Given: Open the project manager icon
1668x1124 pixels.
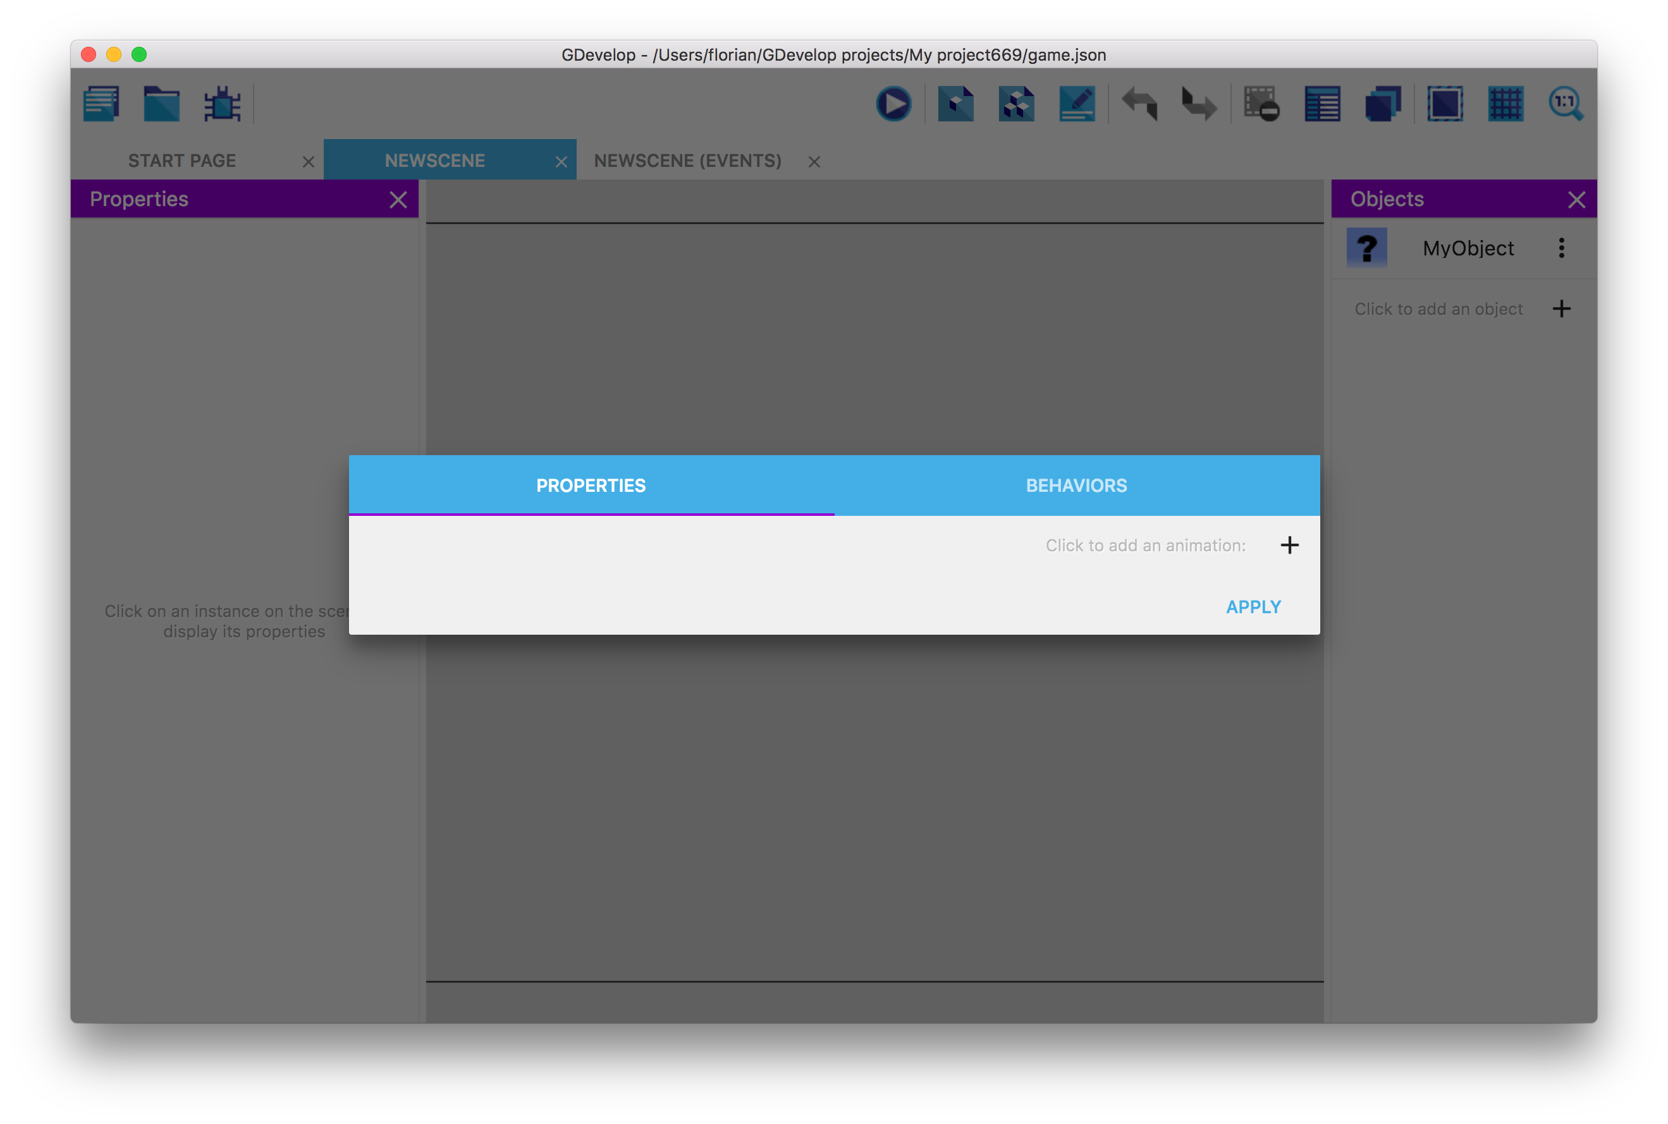Looking at the screenshot, I should pyautogui.click(x=101, y=105).
